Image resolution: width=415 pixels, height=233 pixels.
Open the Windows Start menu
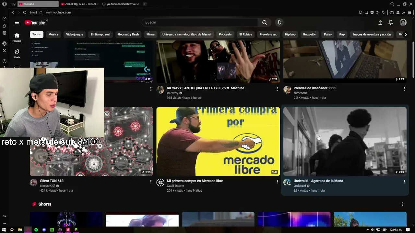pos(4,230)
